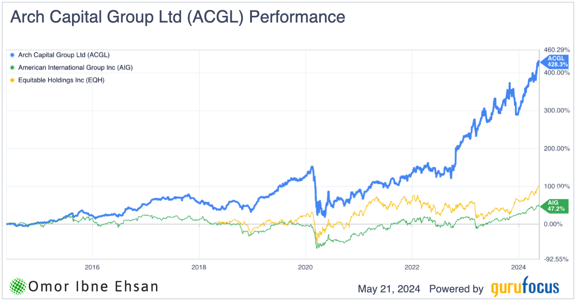The width and height of the screenshot is (576, 301).
Task: Toggle the Arch Capital Group Ltd (ACGL) legend entry
Action: point(67,55)
